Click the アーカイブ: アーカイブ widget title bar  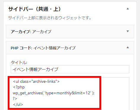coord(70,32)
